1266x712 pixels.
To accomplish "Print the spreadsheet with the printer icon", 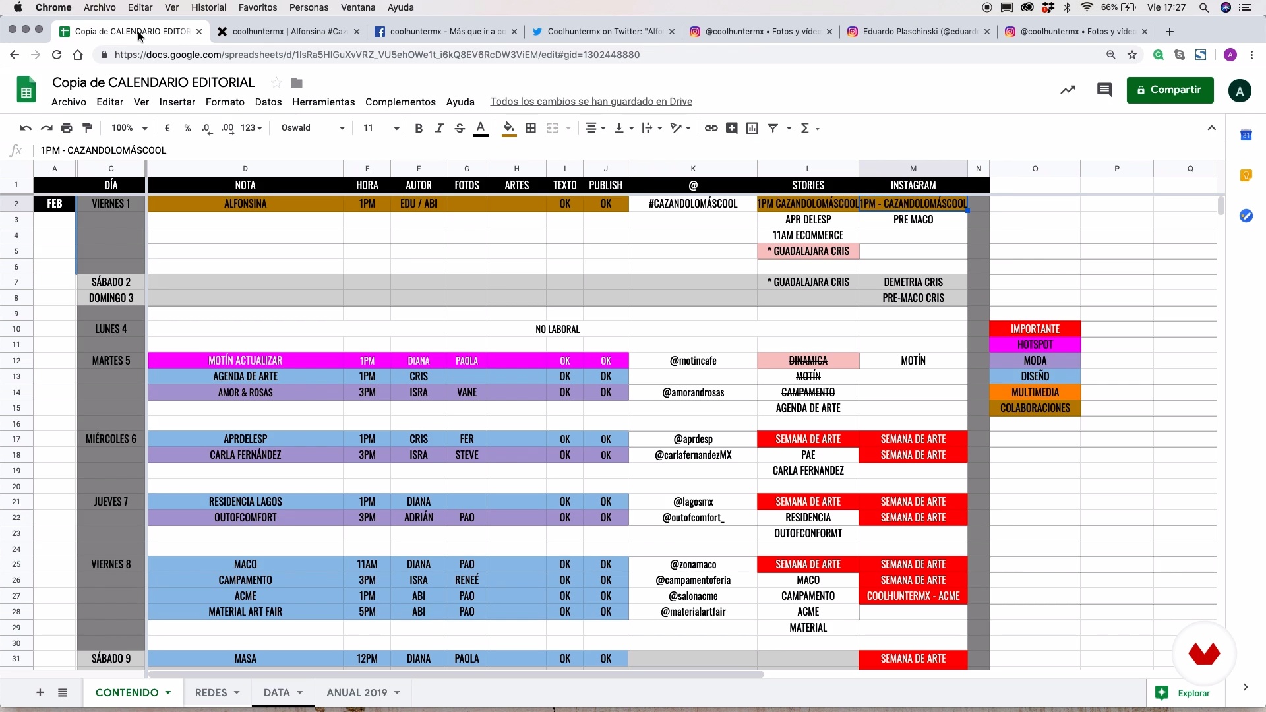I will (x=67, y=128).
